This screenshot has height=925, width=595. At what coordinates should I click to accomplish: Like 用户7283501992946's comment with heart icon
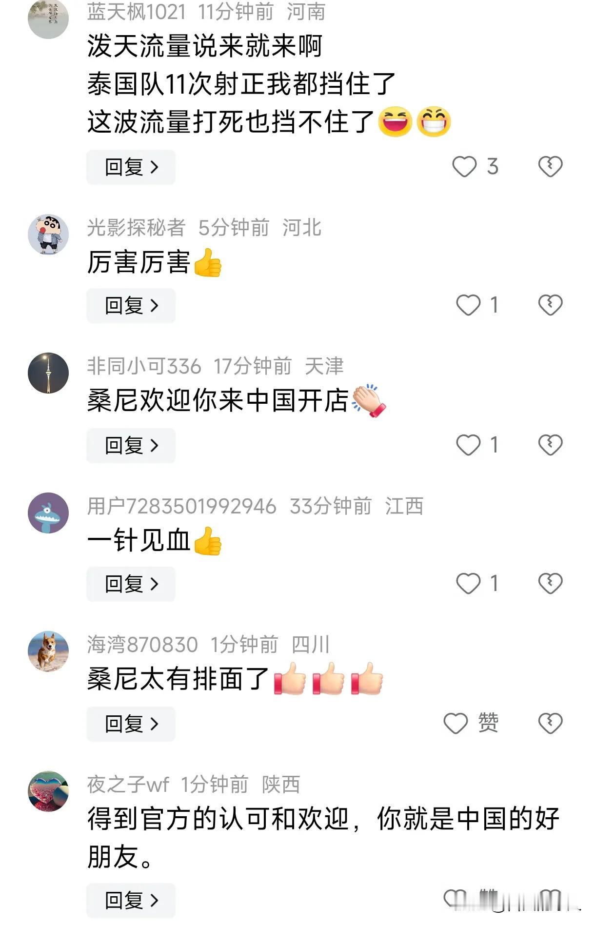[x=468, y=583]
